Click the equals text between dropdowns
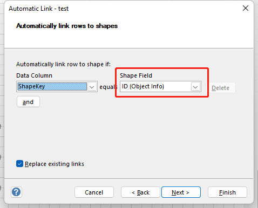The image size is (258, 208). click(108, 87)
